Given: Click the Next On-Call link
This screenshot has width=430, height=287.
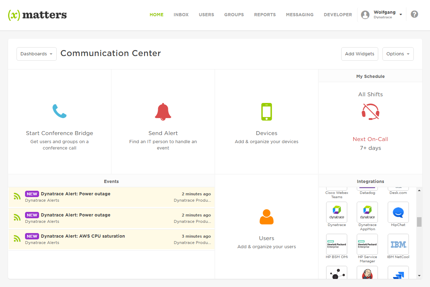Looking at the screenshot, I should 370,139.
